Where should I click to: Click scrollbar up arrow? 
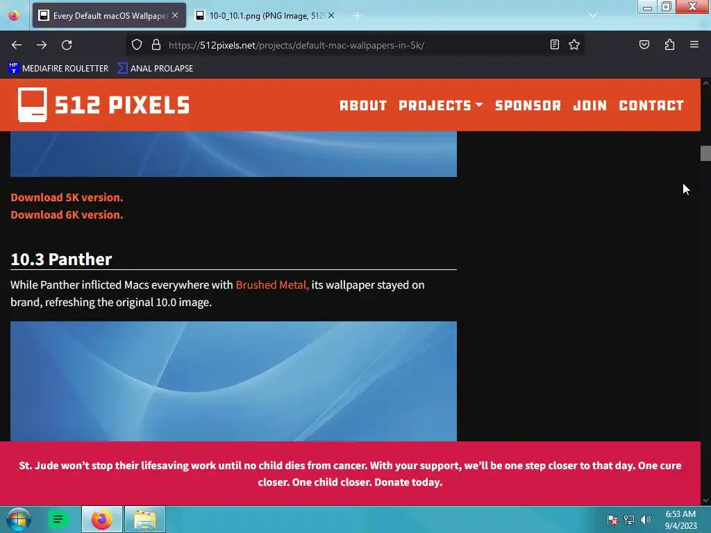[x=705, y=83]
